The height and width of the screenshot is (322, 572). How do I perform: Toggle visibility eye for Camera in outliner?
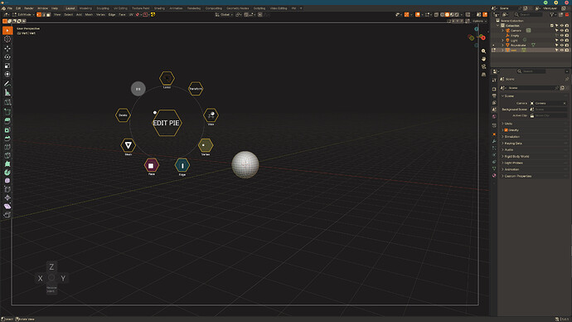(x=562, y=31)
